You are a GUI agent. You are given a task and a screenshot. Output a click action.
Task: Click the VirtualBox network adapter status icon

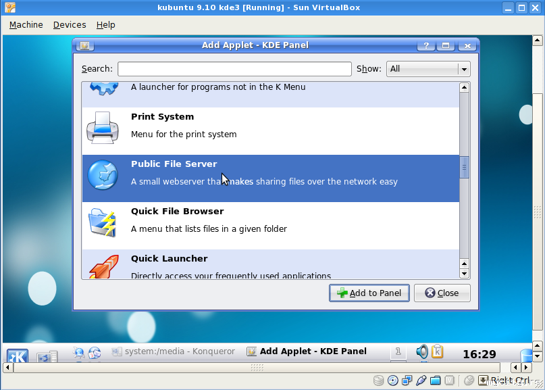(407, 381)
